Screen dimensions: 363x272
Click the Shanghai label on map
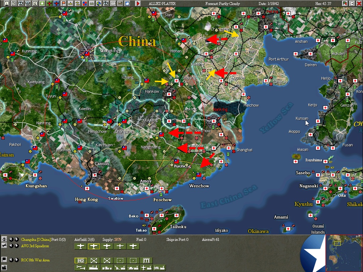pos(244,150)
